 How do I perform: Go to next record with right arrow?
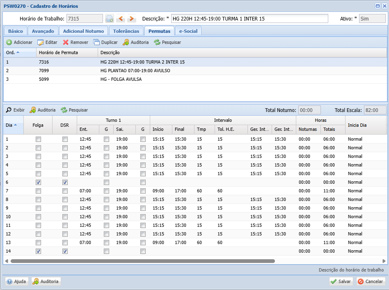click(131, 18)
